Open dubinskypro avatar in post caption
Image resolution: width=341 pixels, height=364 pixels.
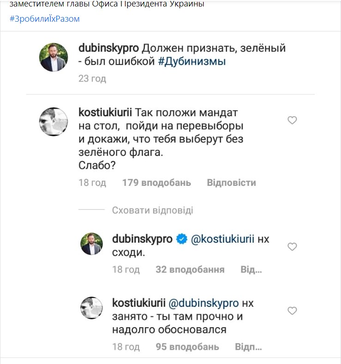point(54,57)
